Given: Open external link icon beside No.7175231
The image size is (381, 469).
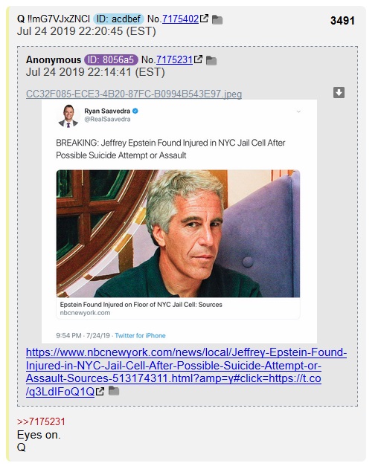Looking at the screenshot, I should [x=198, y=59].
